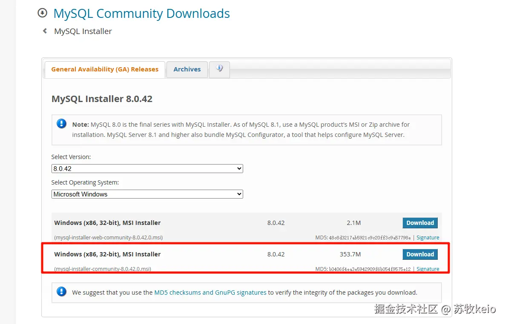Click MD5 hash starting with 48c8d3217
This screenshot has width=505, height=324.
pos(370,238)
